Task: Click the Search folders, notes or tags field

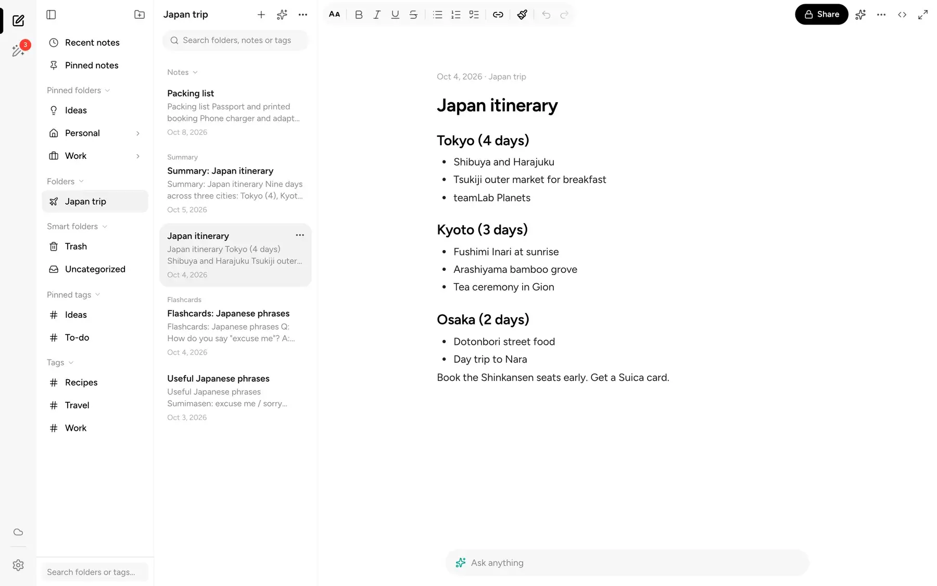Action: [x=235, y=40]
